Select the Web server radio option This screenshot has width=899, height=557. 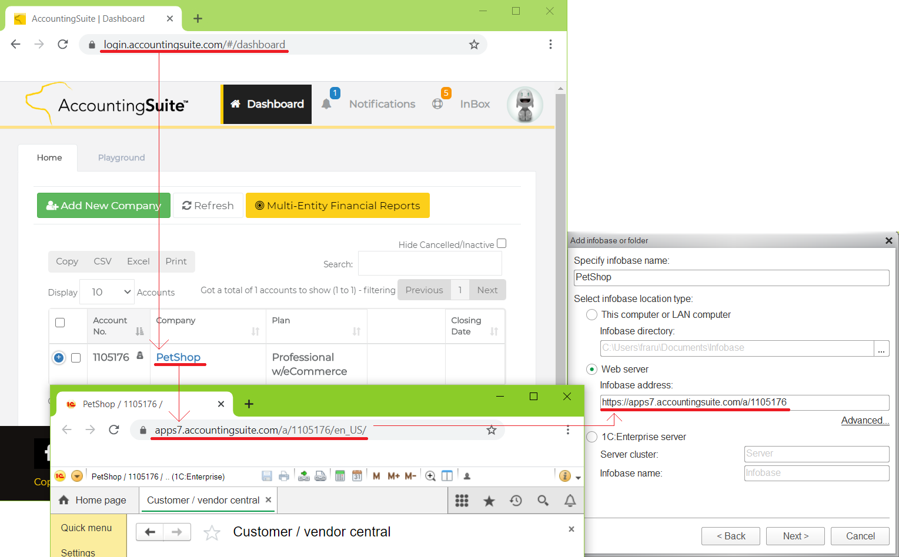coord(592,369)
